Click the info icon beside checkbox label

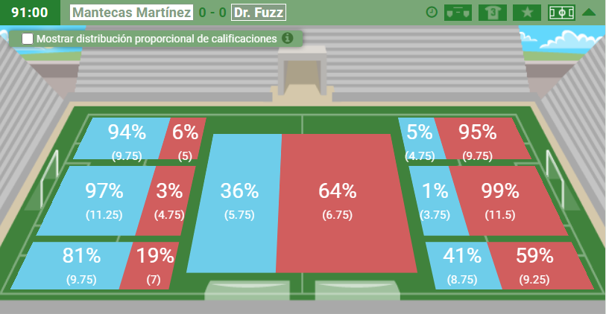(287, 38)
